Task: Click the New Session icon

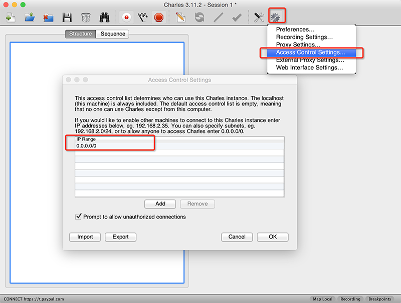Action: (11, 17)
